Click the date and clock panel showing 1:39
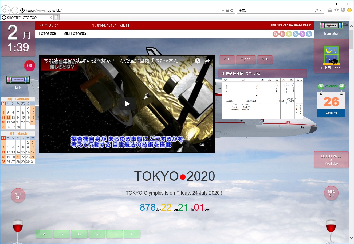Screen dimensions: 354x244 [18, 39]
